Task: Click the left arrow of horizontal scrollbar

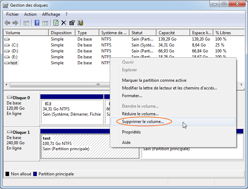Action: (6, 85)
